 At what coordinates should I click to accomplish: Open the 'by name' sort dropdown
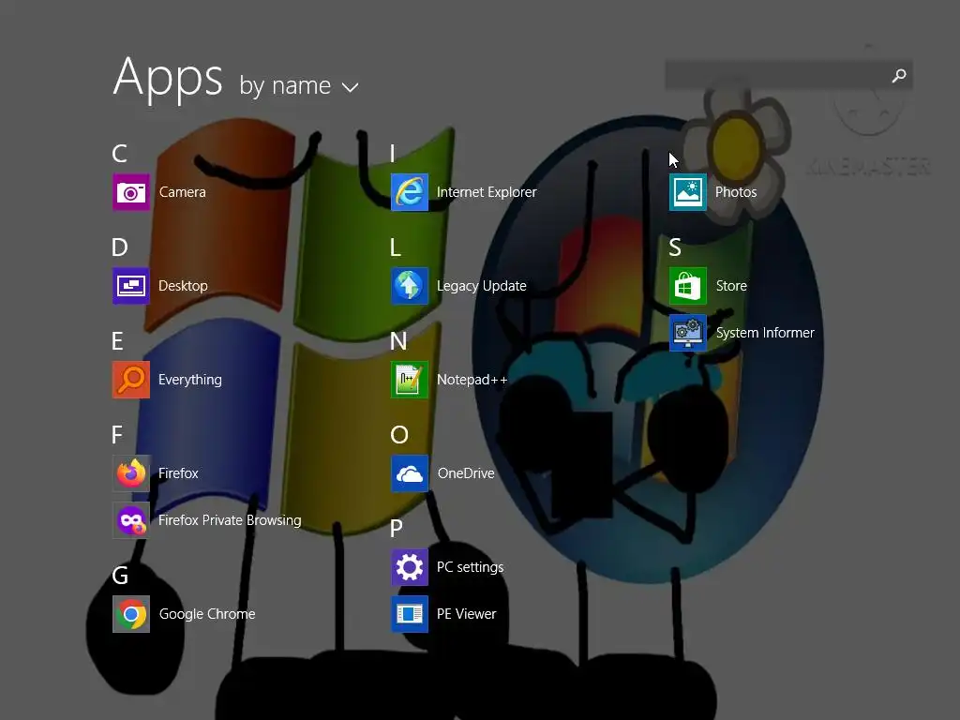point(299,85)
